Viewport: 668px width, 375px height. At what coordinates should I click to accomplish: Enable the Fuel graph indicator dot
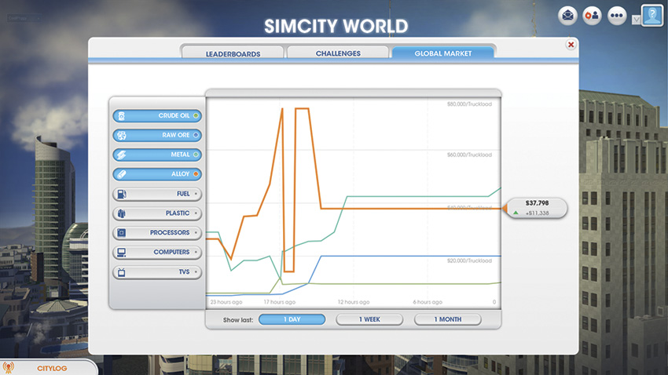(196, 194)
